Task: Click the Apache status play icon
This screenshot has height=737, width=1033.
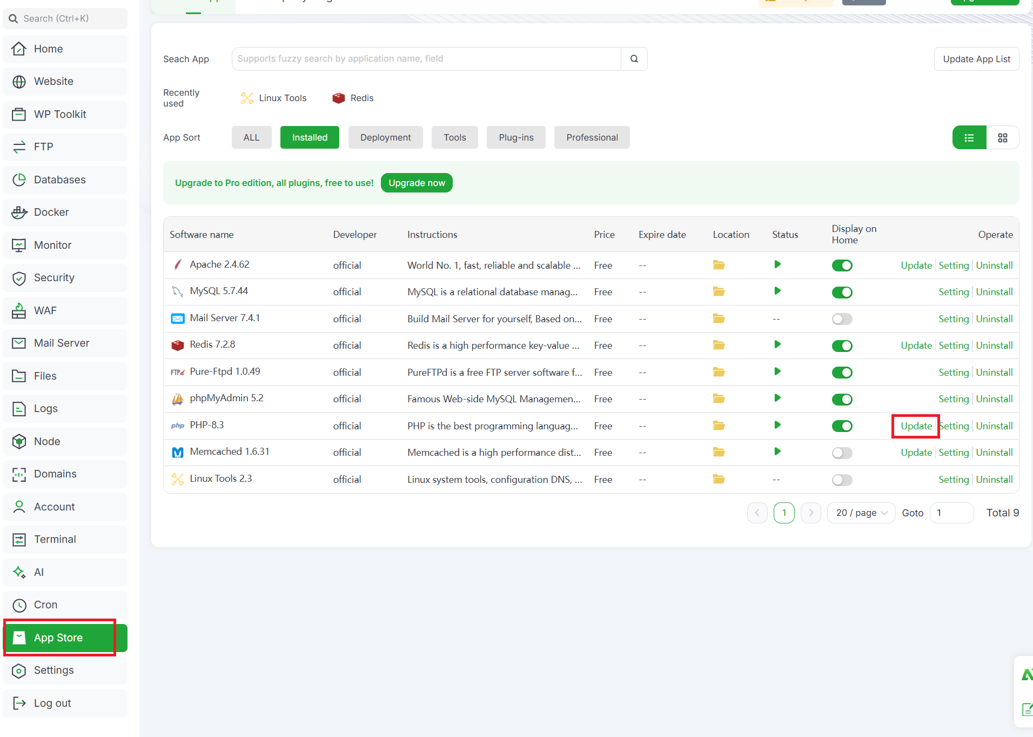Action: pyautogui.click(x=777, y=264)
